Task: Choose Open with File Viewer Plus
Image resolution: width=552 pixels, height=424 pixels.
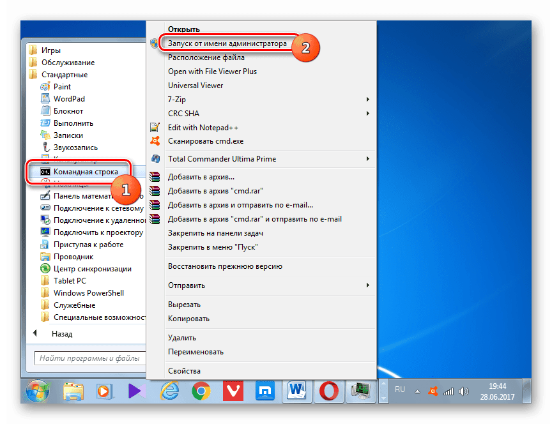Action: pyautogui.click(x=212, y=71)
